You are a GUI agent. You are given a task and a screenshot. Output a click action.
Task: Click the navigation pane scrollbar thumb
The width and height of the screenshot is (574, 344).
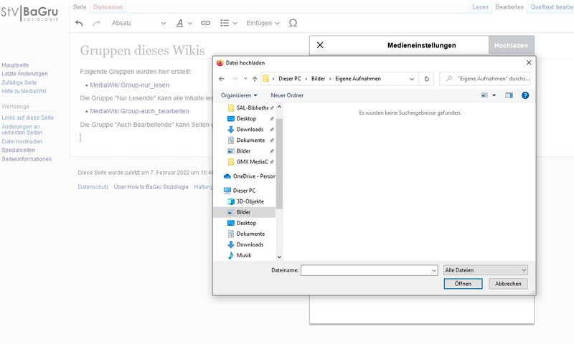coord(279,163)
